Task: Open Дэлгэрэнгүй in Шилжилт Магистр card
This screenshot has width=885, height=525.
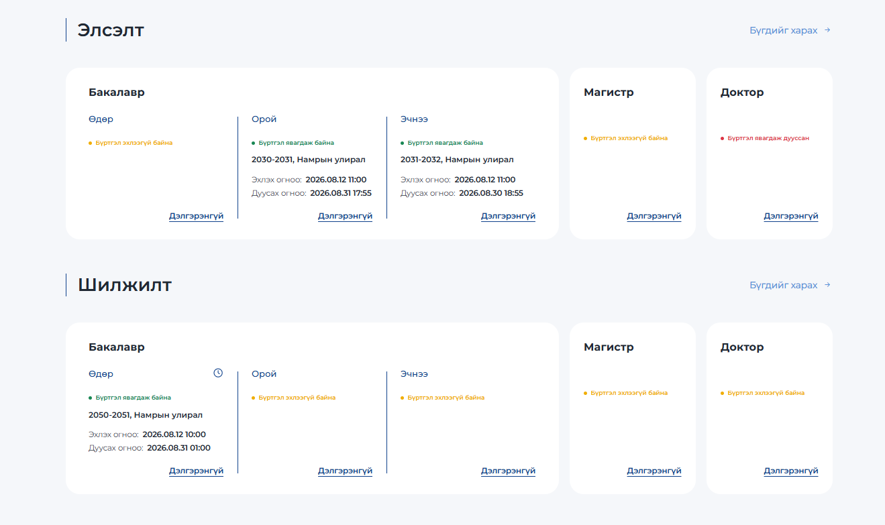Action: tap(654, 471)
